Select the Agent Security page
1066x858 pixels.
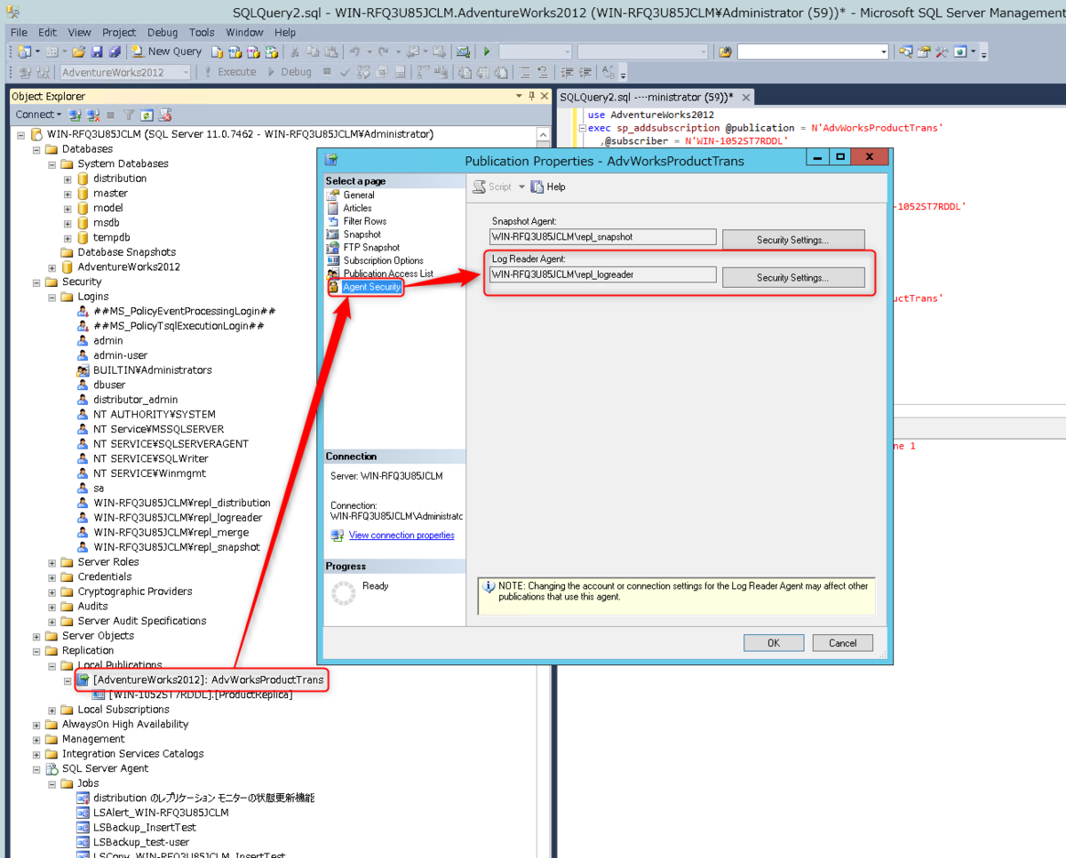372,287
